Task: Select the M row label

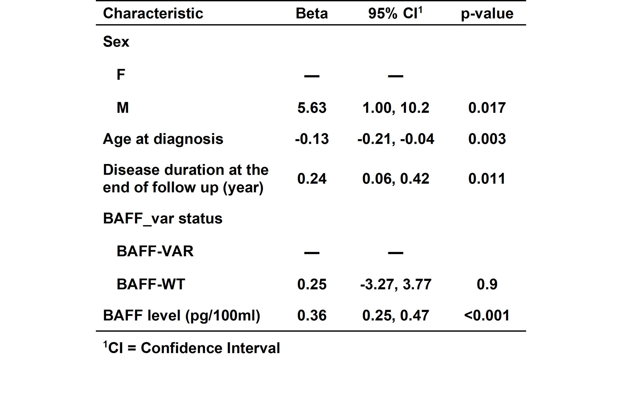Action: coord(123,108)
